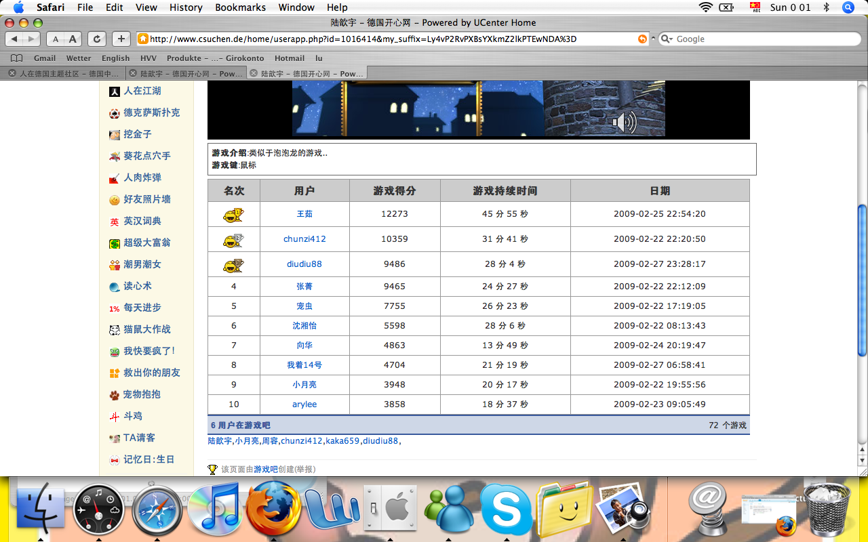Open the bookmarks book icon
Viewport: 868px width, 542px height.
[17, 58]
